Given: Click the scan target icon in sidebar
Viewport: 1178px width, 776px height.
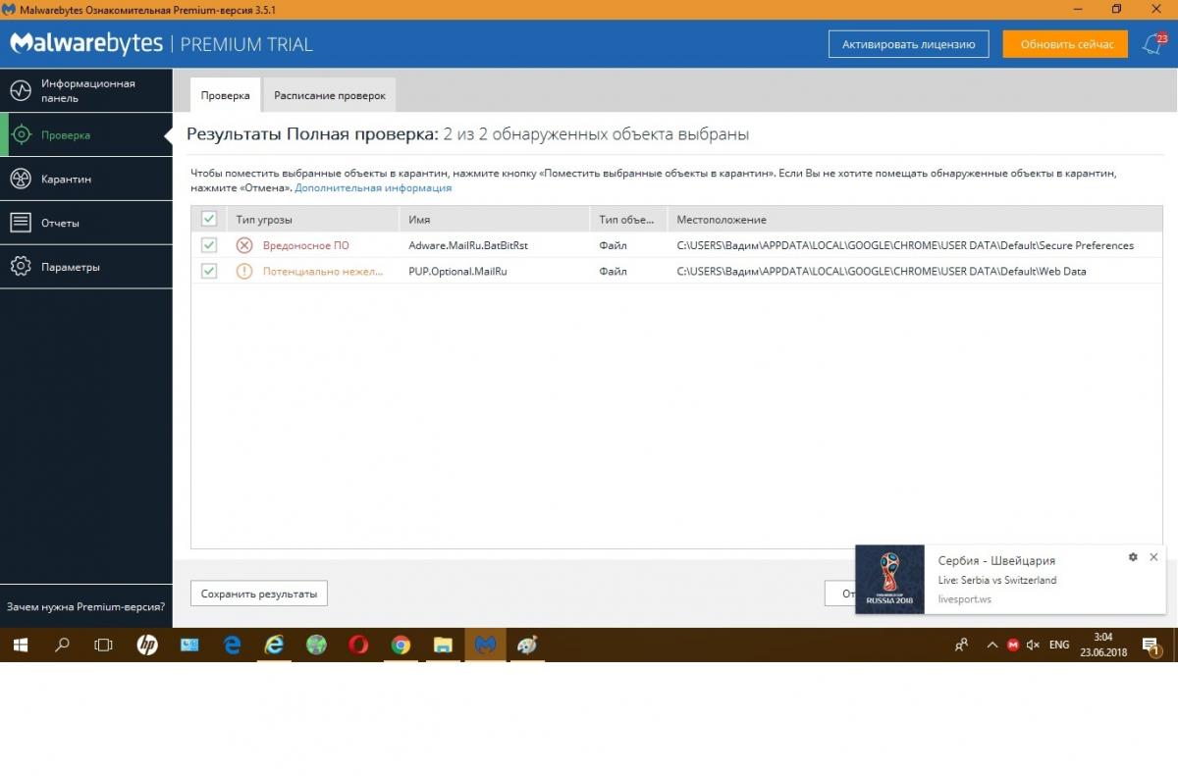Looking at the screenshot, I should tap(21, 135).
